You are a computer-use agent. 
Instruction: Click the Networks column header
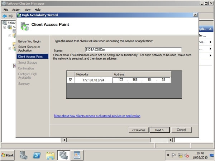[93, 74]
